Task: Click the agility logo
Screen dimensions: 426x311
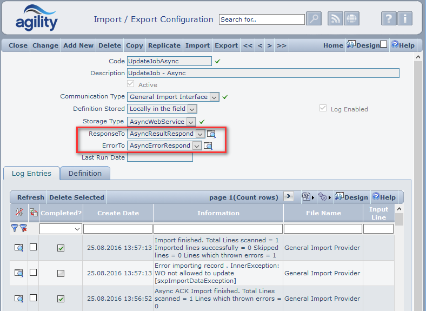Action: click(x=36, y=18)
